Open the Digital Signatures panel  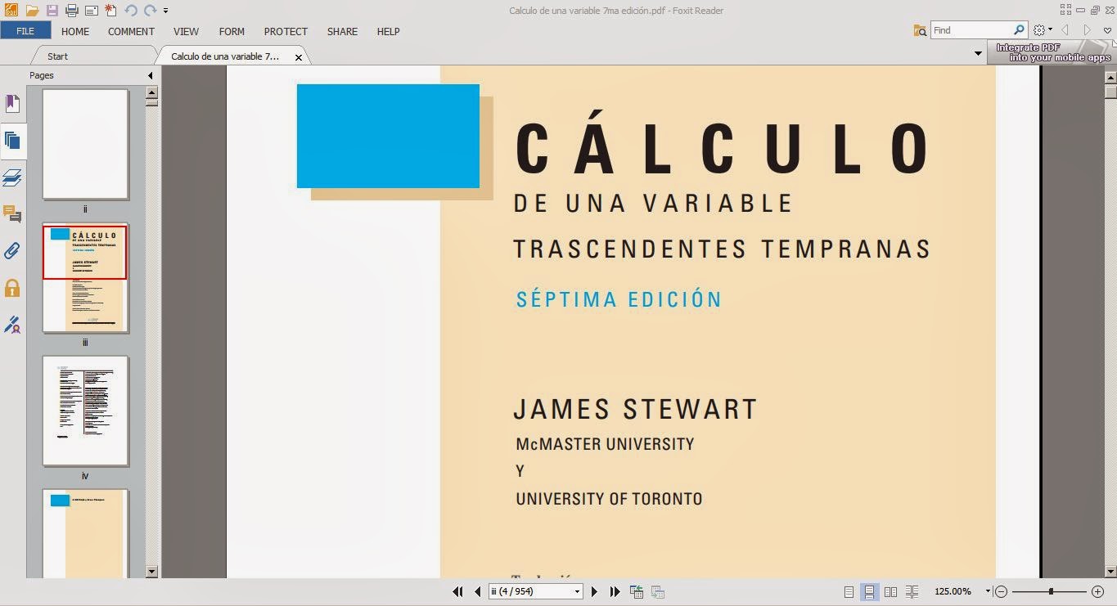12,325
